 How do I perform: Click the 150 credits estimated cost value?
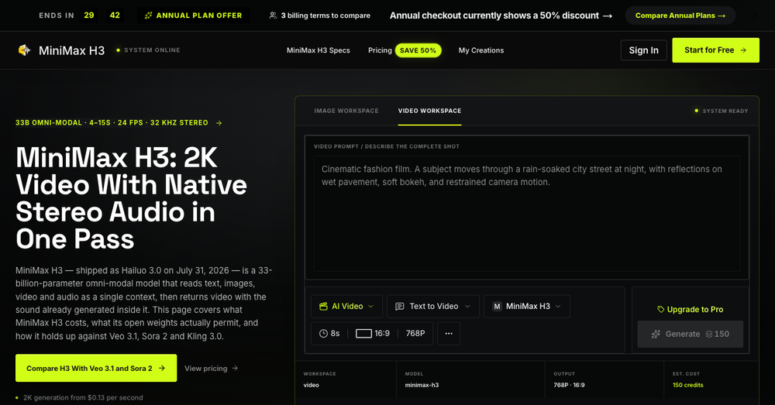(x=687, y=385)
